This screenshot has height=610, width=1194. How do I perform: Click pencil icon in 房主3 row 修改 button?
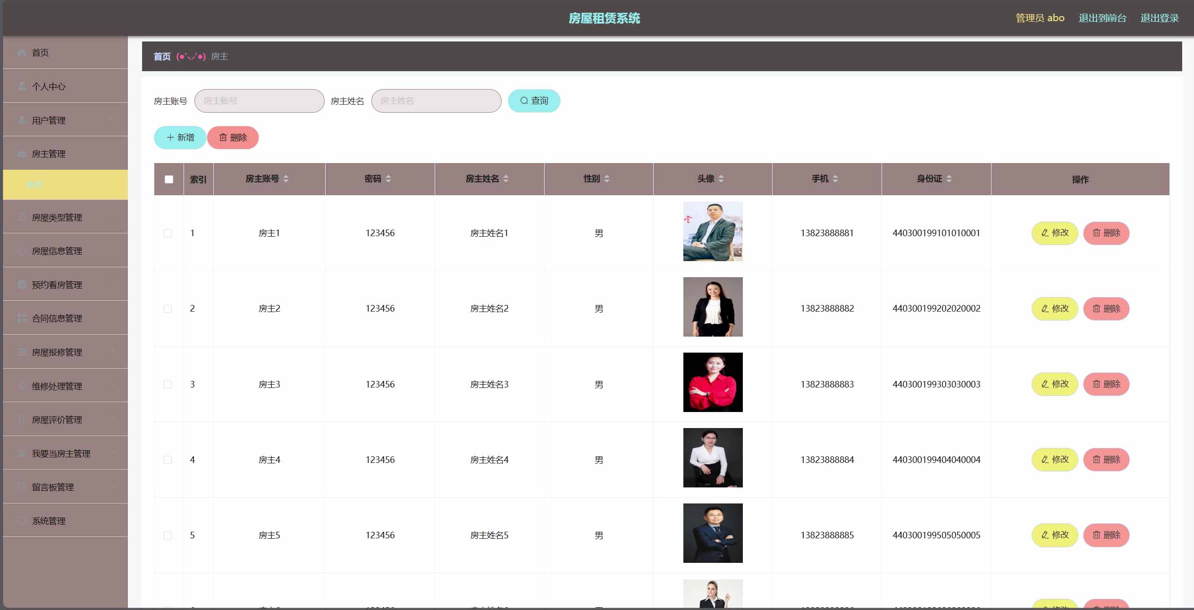click(1045, 384)
